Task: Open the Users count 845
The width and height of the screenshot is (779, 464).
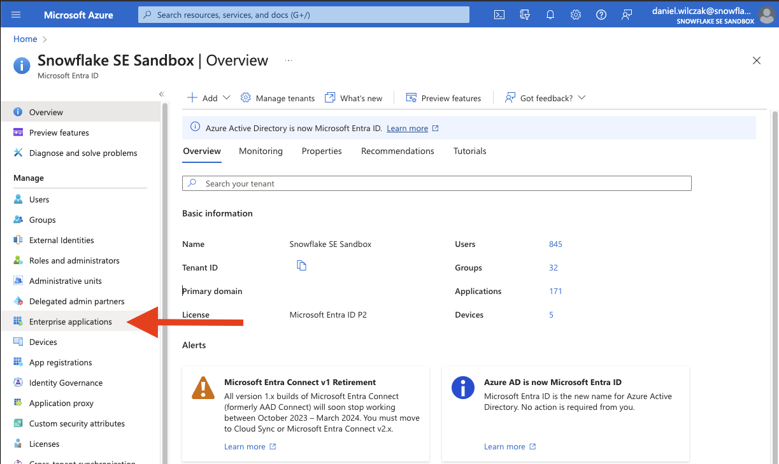Action: tap(555, 244)
